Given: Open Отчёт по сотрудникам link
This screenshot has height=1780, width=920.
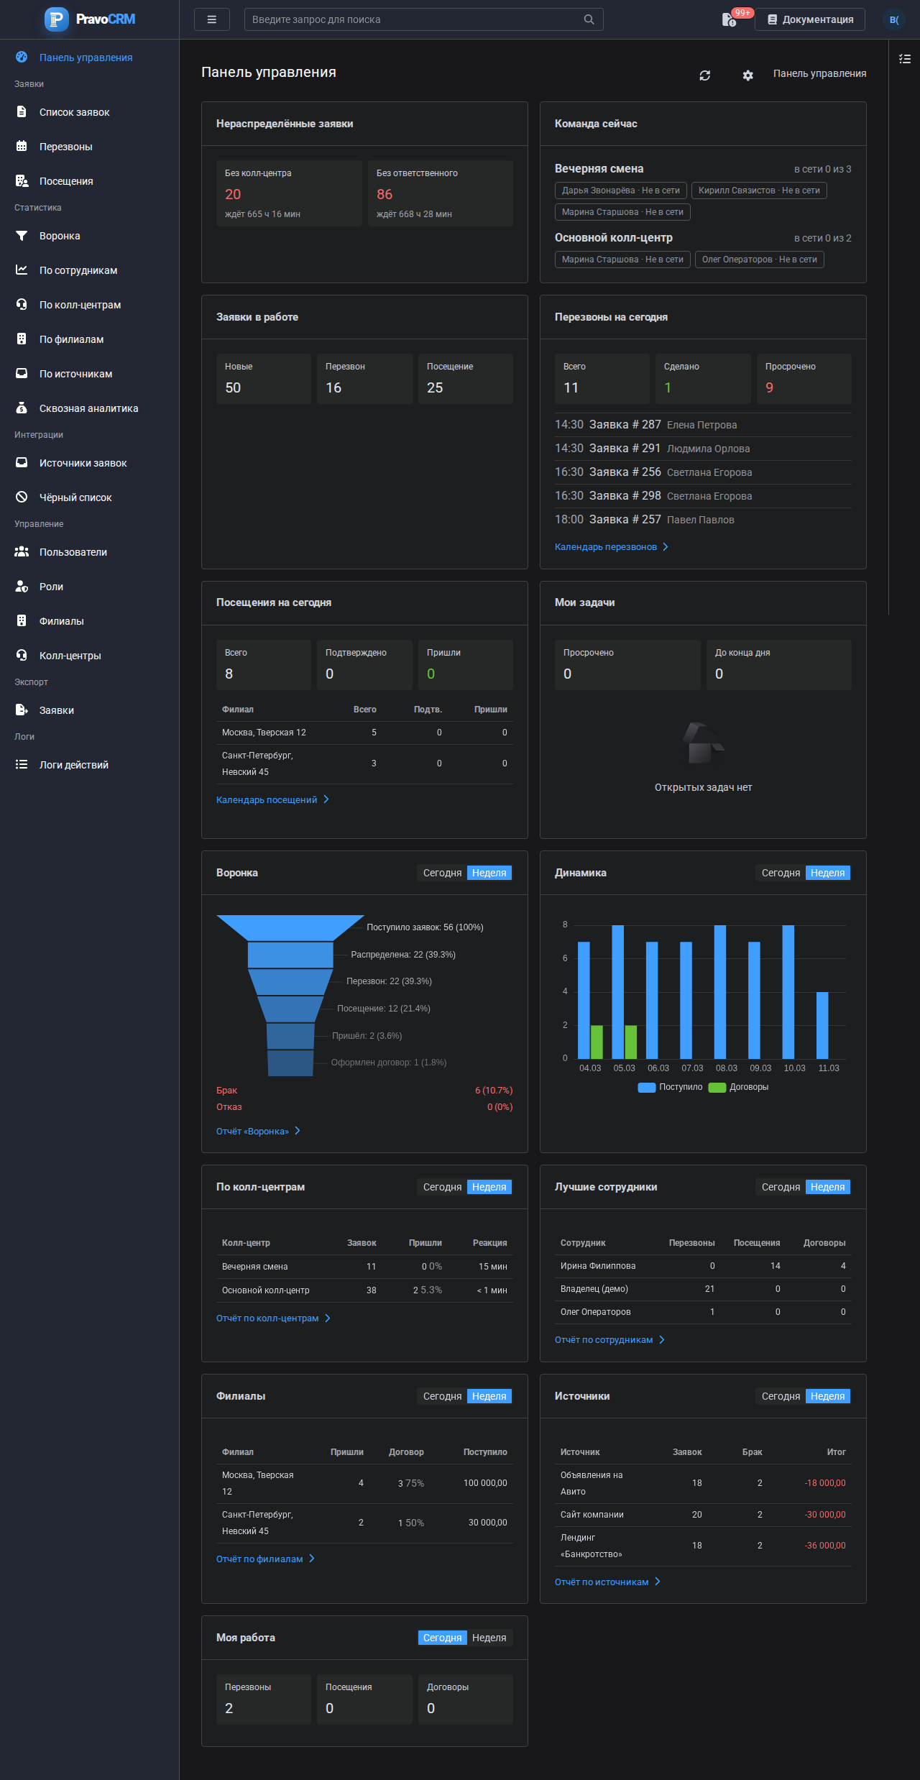Looking at the screenshot, I should [609, 1340].
